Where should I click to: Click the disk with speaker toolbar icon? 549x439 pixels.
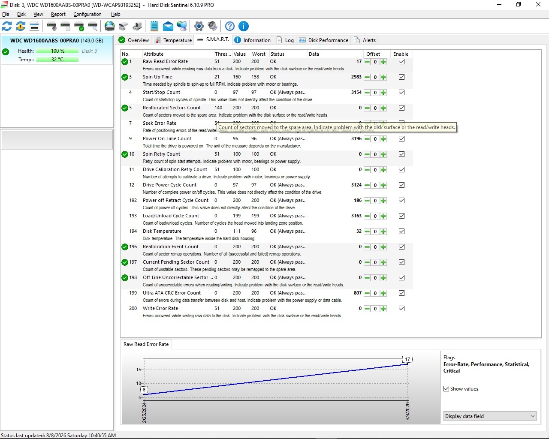click(51, 26)
